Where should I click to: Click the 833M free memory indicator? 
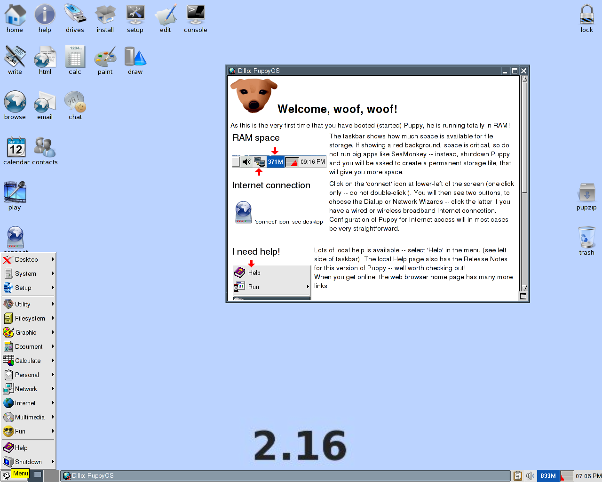[x=548, y=476]
